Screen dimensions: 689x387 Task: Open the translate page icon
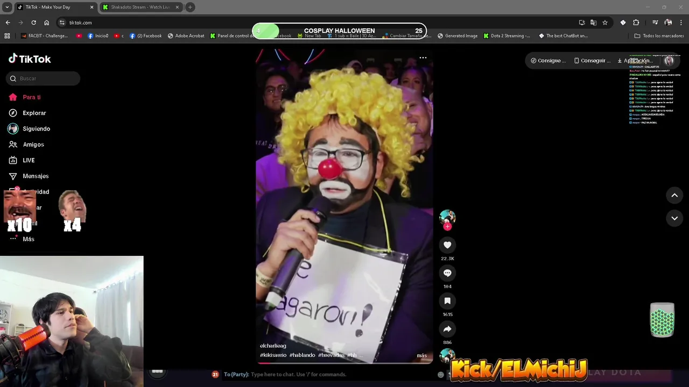[593, 23]
